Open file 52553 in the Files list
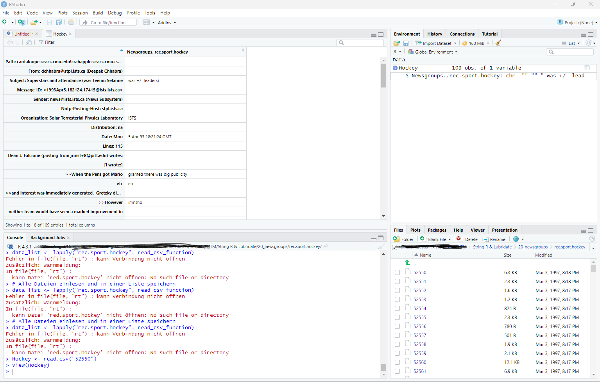Viewport: 600px width, 382px height. pos(420,300)
